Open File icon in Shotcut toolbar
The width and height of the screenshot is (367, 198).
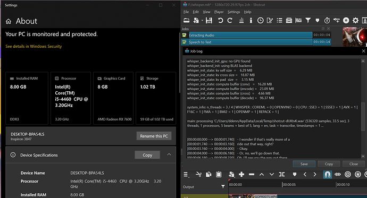click(x=186, y=21)
